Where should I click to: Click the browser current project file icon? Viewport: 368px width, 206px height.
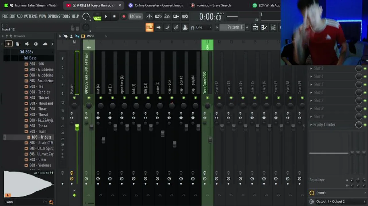[17, 44]
